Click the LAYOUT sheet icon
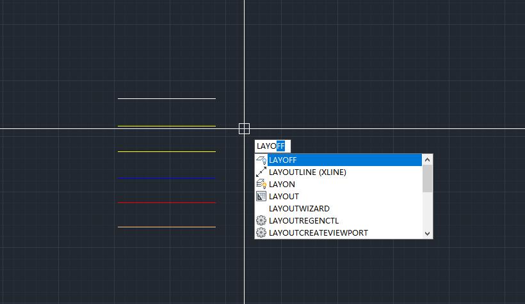The height and width of the screenshot is (304, 525). pyautogui.click(x=261, y=197)
